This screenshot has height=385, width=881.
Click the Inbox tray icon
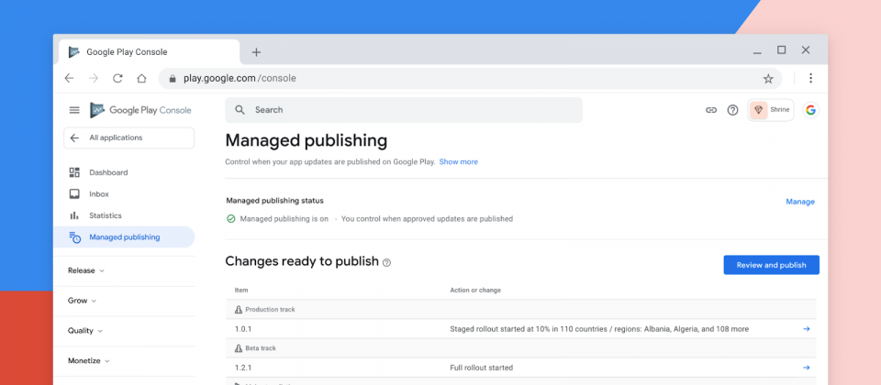pos(74,194)
